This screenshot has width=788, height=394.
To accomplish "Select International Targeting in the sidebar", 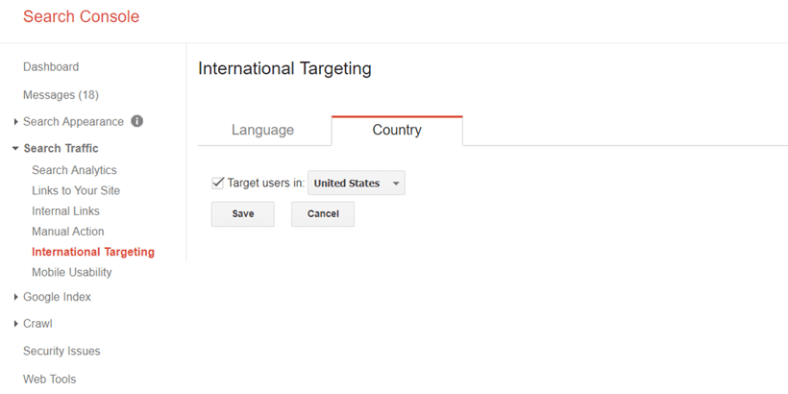I will coord(93,252).
